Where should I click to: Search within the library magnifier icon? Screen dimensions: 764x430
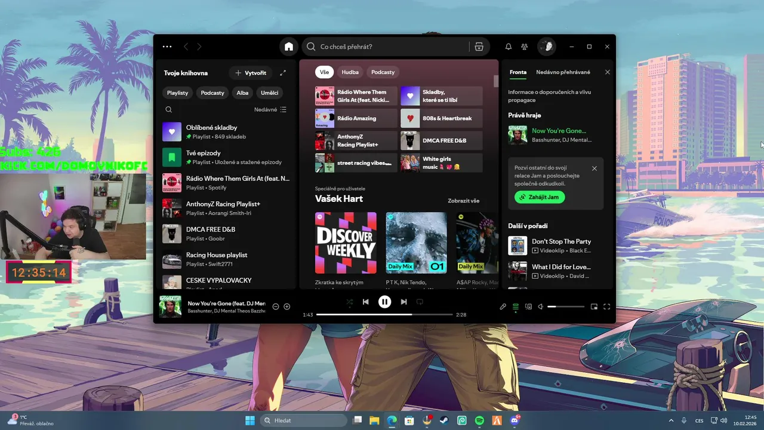169,109
